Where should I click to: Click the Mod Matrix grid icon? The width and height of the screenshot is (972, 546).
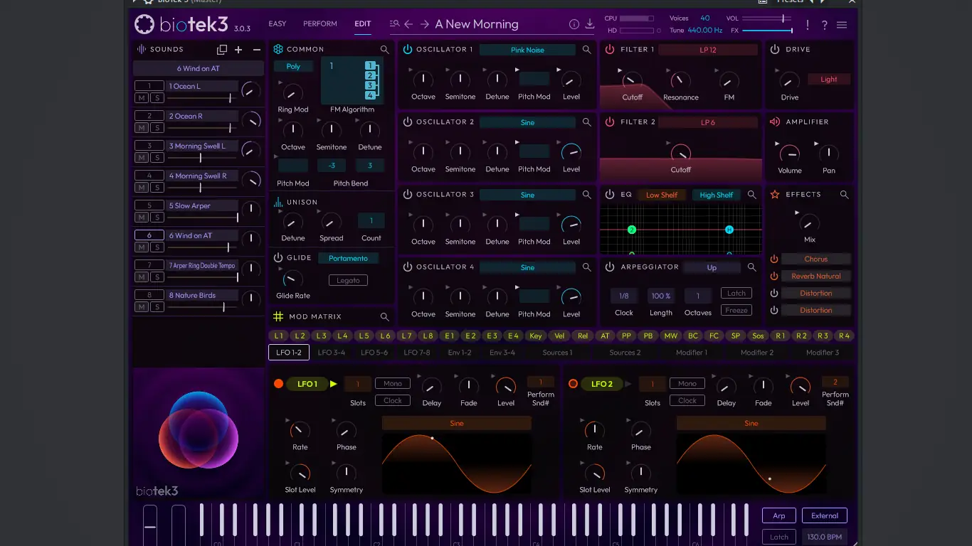(x=278, y=317)
